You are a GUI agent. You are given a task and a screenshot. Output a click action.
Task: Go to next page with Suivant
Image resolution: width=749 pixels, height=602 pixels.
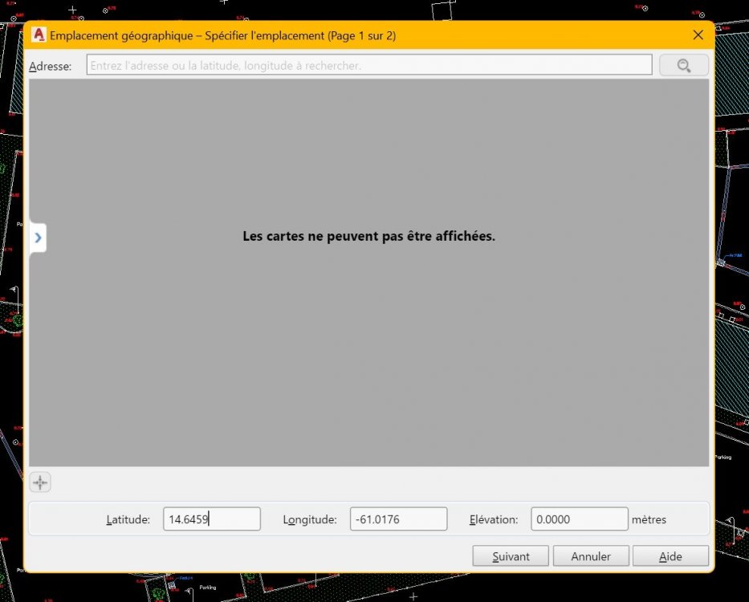[511, 556]
